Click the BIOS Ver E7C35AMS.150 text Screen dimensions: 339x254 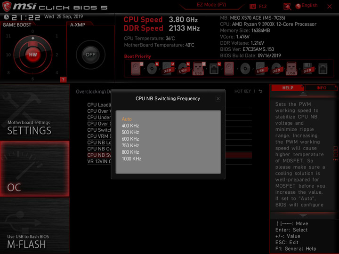(x=247, y=49)
